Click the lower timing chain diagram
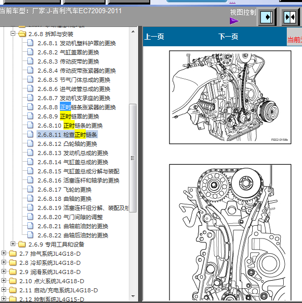Viewport: 302px width, 303px height. (230, 232)
